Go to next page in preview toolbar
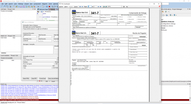The width and height of the screenshot is (191, 104). tap(98, 7)
